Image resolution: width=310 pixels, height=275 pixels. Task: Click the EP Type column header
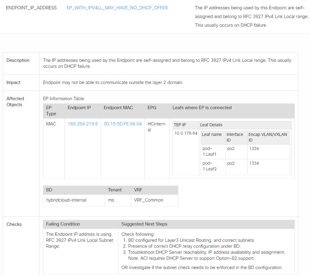51,111
